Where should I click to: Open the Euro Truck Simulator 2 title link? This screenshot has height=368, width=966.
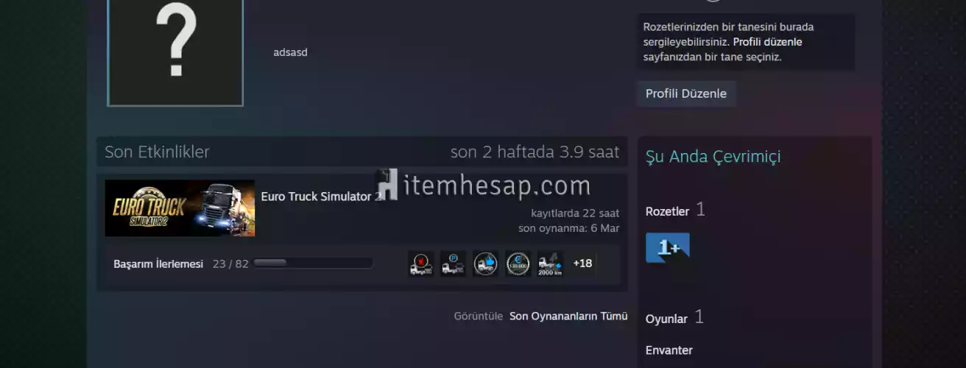tap(317, 197)
